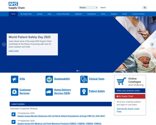Click the Important Customer Notices text

[24, 109]
